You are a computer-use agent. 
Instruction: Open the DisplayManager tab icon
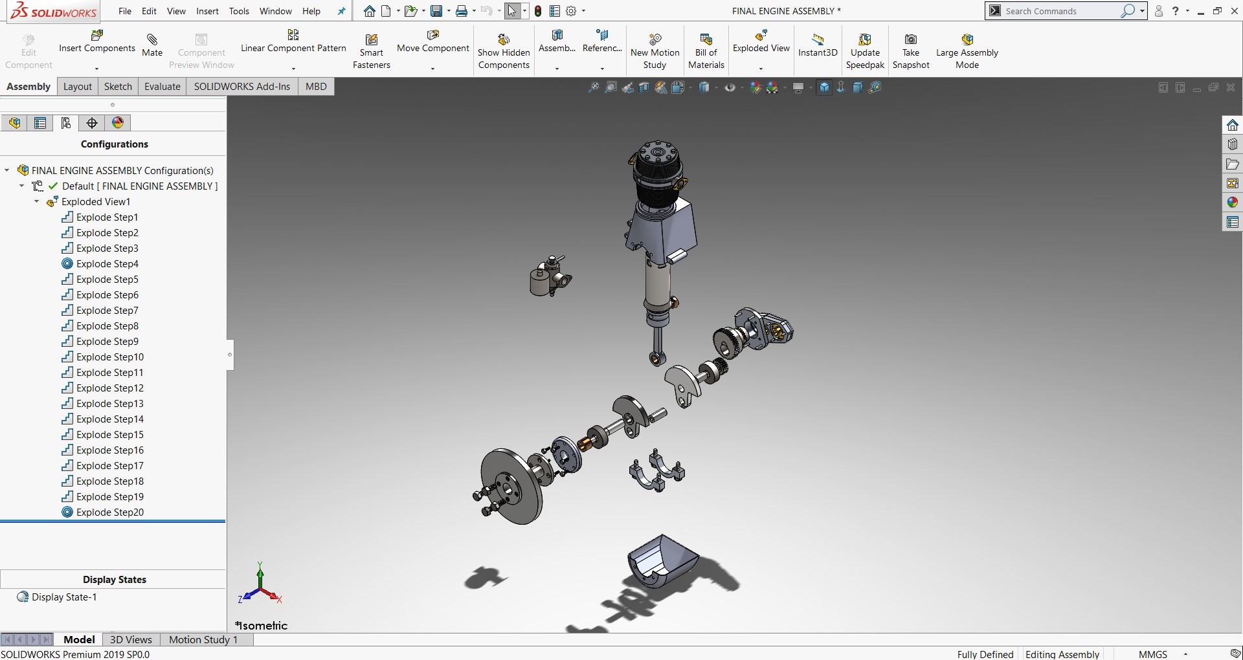118,123
